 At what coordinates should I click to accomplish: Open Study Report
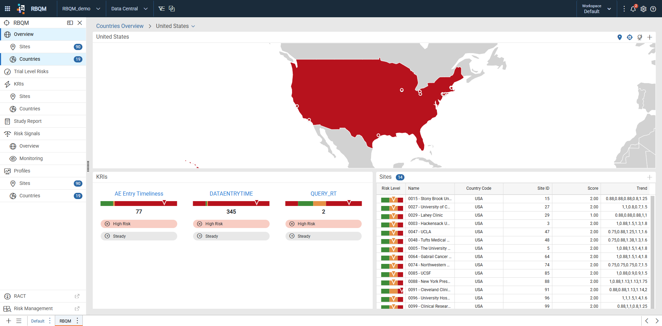[43, 121]
